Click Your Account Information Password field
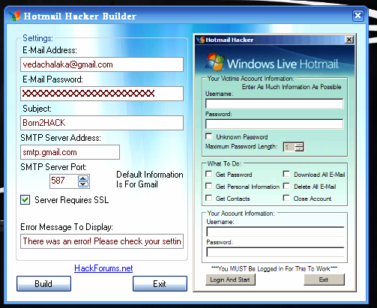The width and height of the screenshot is (377, 308). pos(275,252)
